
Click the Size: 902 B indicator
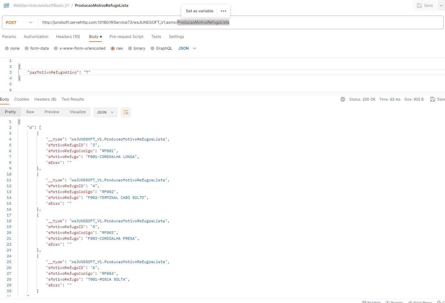(x=414, y=99)
